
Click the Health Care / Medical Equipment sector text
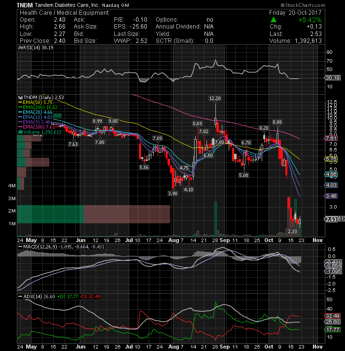[x=64, y=13]
